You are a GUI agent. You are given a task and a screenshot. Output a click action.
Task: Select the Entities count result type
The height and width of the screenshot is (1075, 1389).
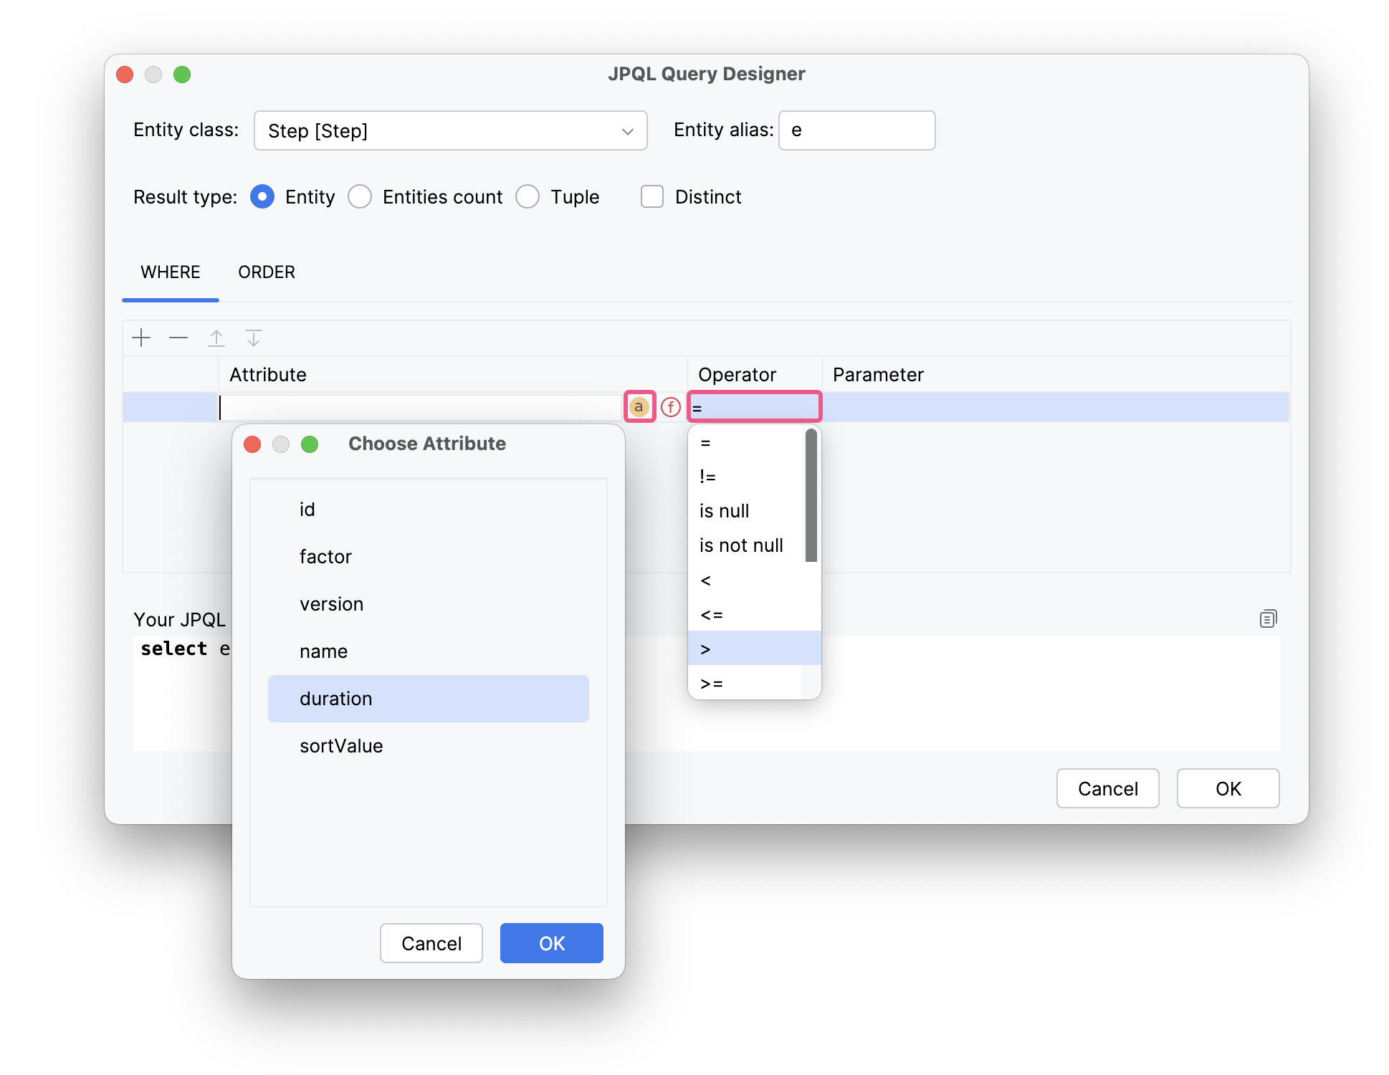click(361, 196)
